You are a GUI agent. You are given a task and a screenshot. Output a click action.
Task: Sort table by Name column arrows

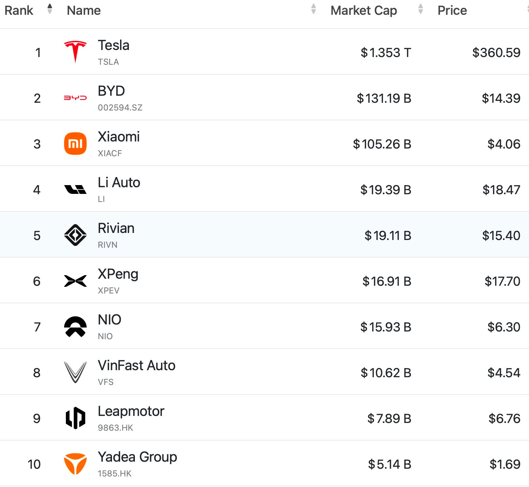pyautogui.click(x=313, y=9)
